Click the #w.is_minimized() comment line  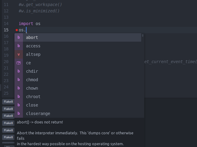39,11
